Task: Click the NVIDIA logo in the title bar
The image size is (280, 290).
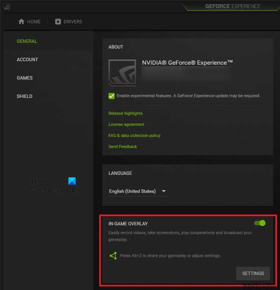Action: (7, 7)
